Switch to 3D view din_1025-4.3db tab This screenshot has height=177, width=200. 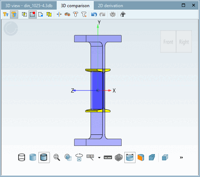click(x=29, y=6)
